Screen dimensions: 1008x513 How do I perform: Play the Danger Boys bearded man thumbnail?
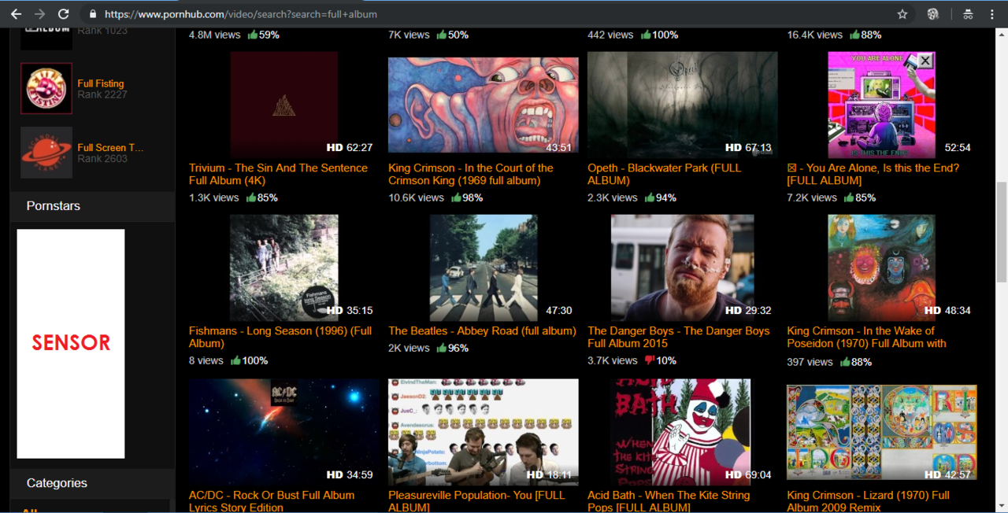point(683,268)
